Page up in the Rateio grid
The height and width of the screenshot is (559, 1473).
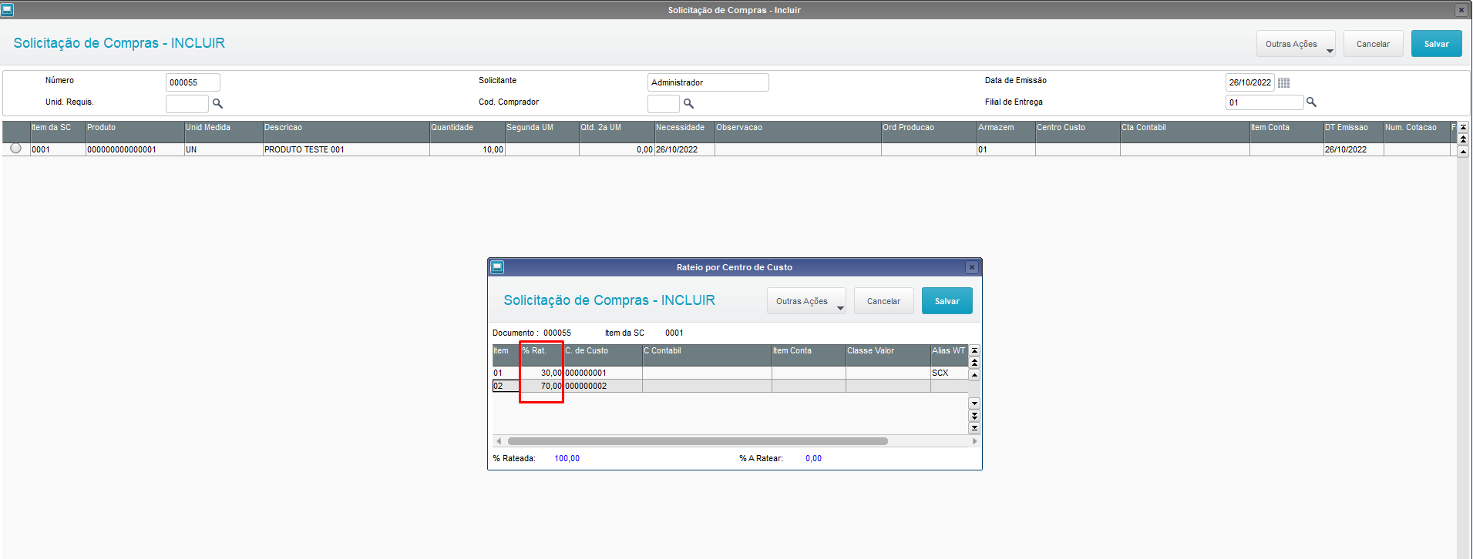(x=974, y=362)
